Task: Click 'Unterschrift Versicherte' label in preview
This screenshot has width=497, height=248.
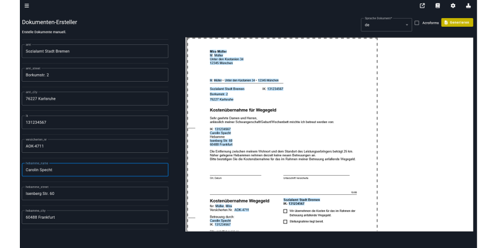Action: click(x=296, y=178)
